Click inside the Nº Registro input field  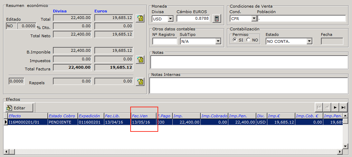(164, 41)
